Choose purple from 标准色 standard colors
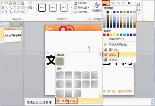Screen dimensions: 155x106 click(x=134, y=35)
